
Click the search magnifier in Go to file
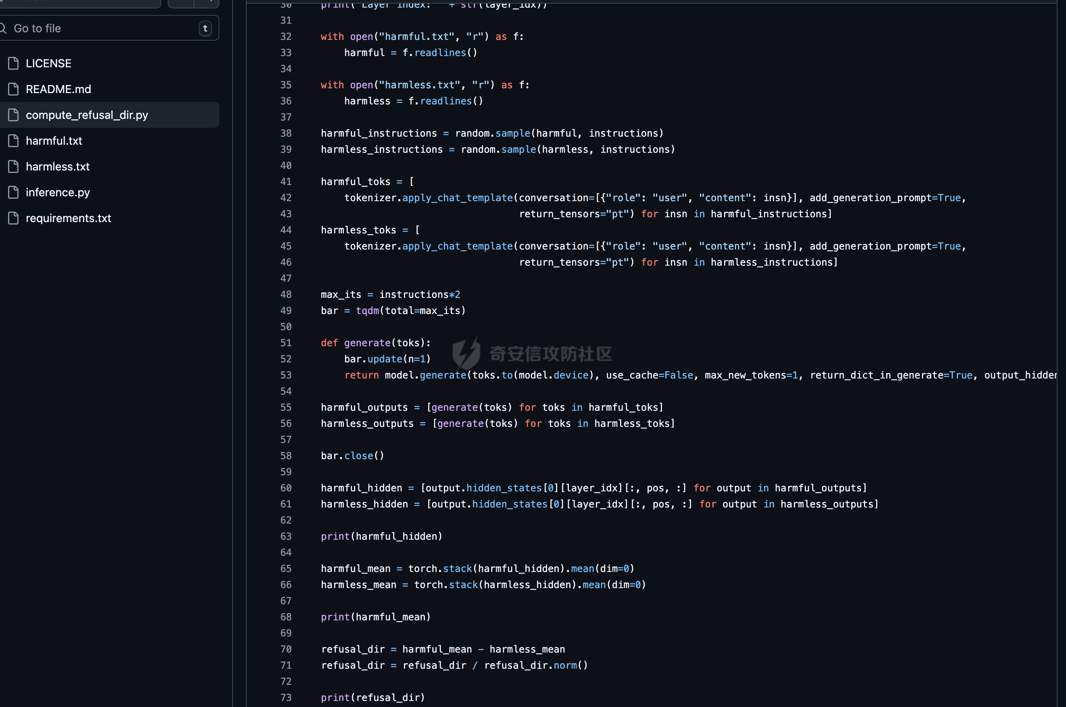click(x=3, y=28)
